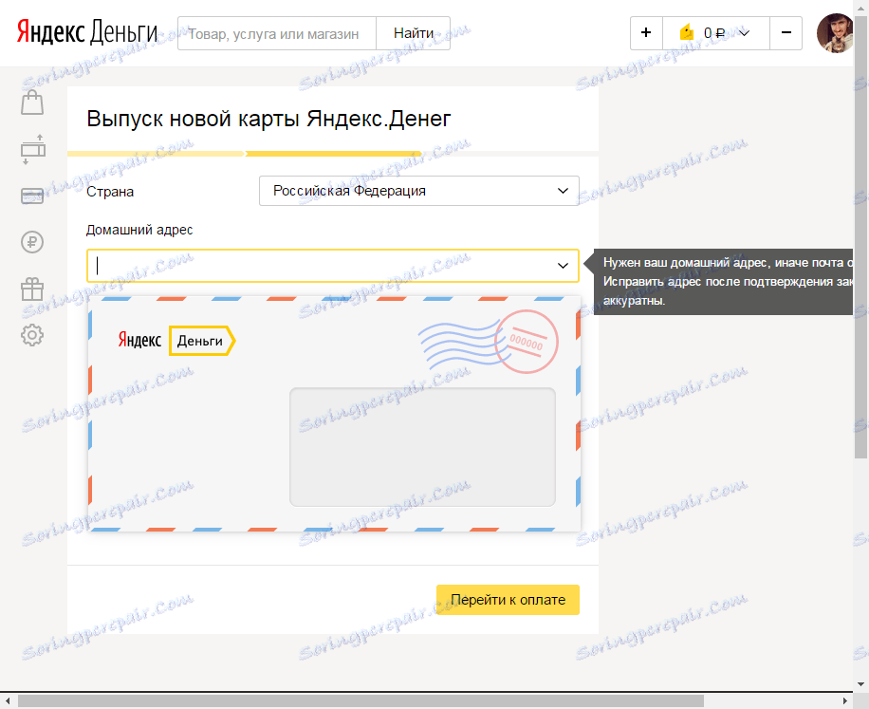The image size is (869, 709).
Task: Click the scroll left arrow
Action: click(x=8, y=701)
